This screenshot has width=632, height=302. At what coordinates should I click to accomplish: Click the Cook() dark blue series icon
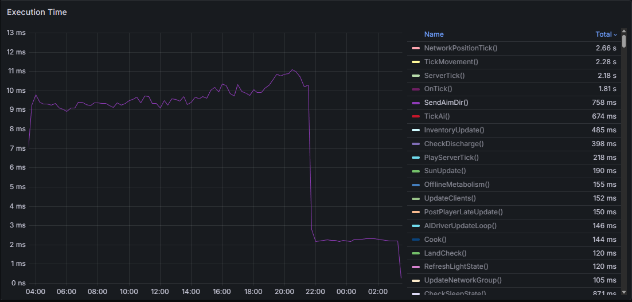[x=416, y=240]
